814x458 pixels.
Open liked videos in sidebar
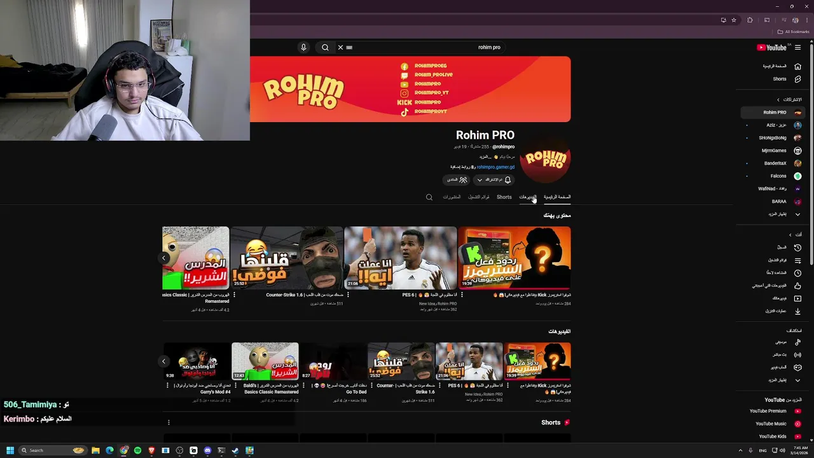772,285
